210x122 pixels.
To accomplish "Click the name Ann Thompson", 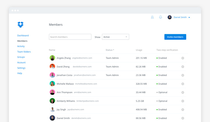I will [64, 92].
